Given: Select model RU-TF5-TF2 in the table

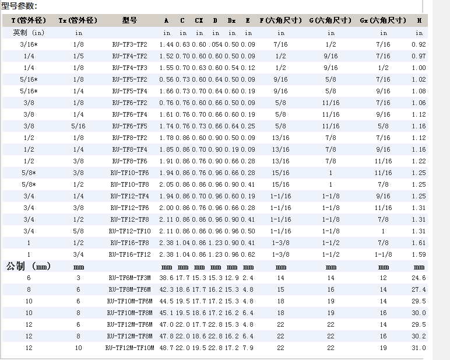Looking at the screenshot, I should (x=129, y=79).
